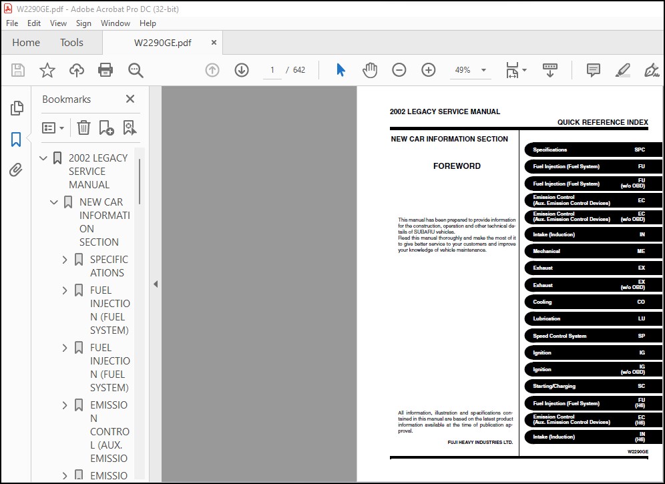Open the bookmark options dropdown
665x484 pixels.
pos(53,128)
